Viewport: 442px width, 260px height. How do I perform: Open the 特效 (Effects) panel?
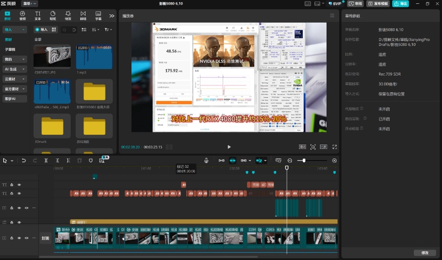coord(68,15)
